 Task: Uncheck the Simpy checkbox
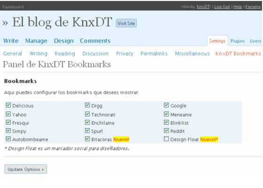[8, 131]
